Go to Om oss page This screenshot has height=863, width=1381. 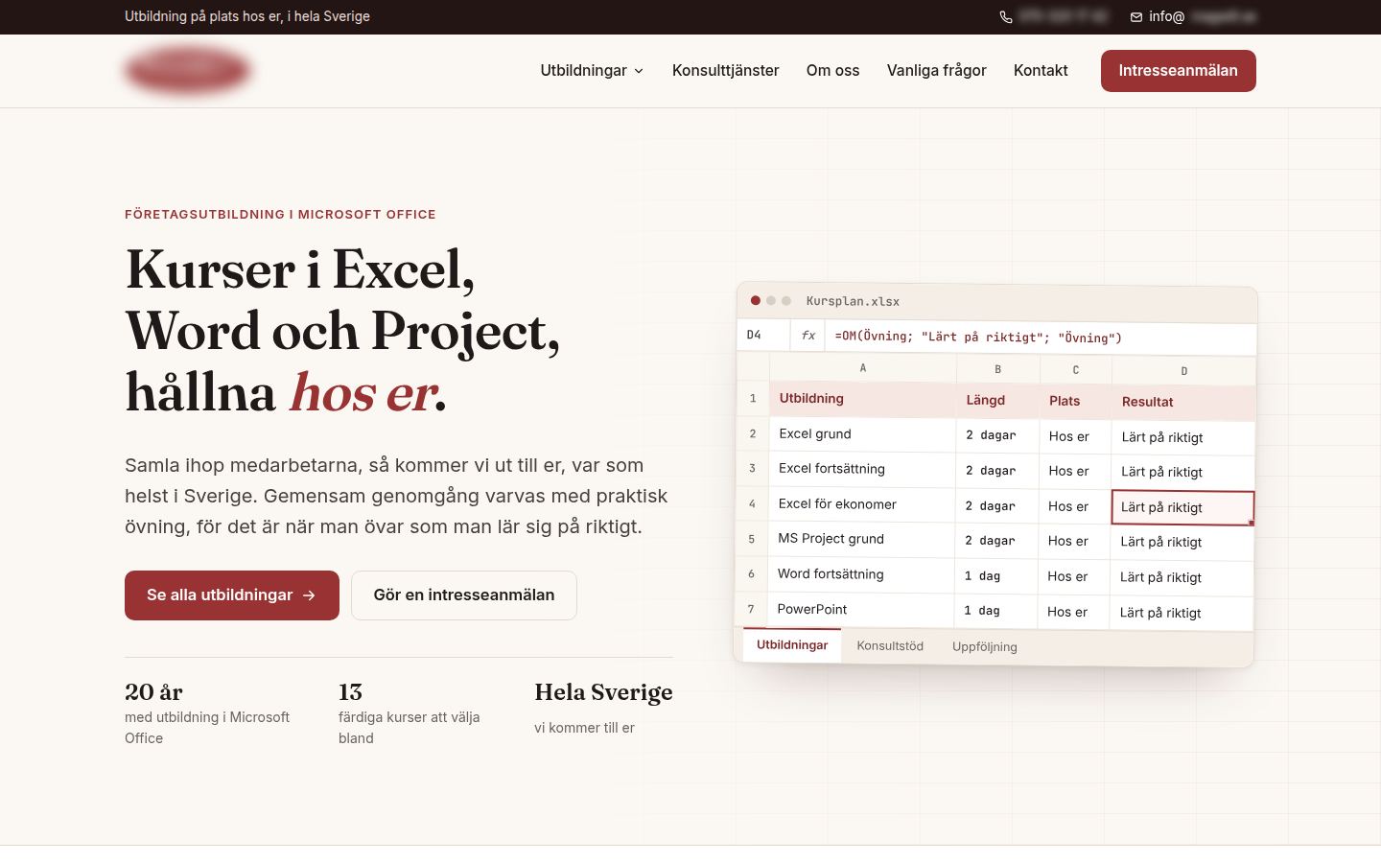(833, 71)
